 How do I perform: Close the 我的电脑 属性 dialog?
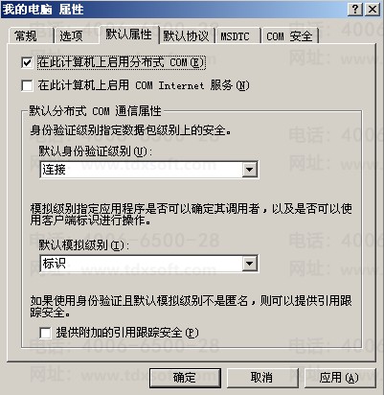pos(372,10)
